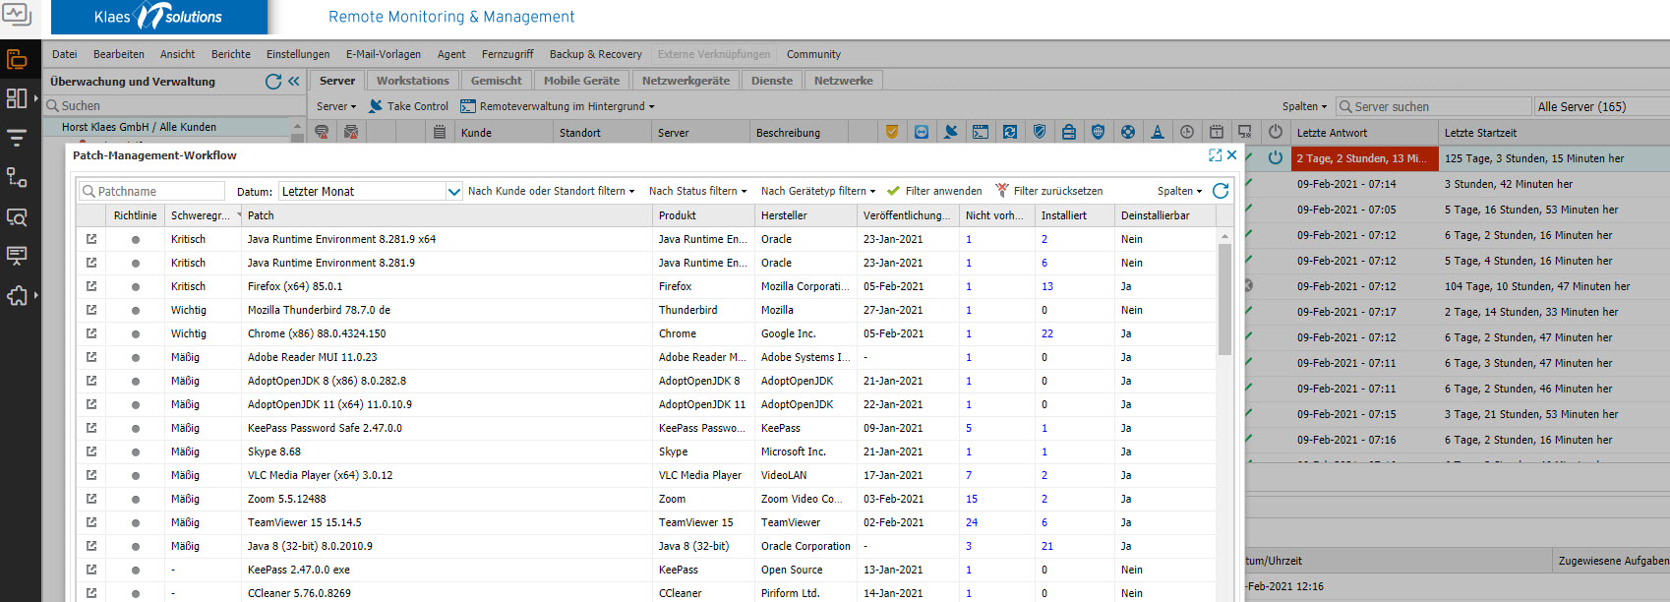
Task: Collapse the Überwachung und Verwaltung panel
Action: 293,82
